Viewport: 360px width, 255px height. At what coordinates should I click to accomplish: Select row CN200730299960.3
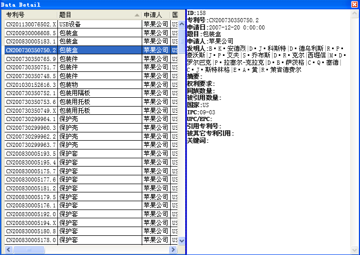[x=92, y=128]
